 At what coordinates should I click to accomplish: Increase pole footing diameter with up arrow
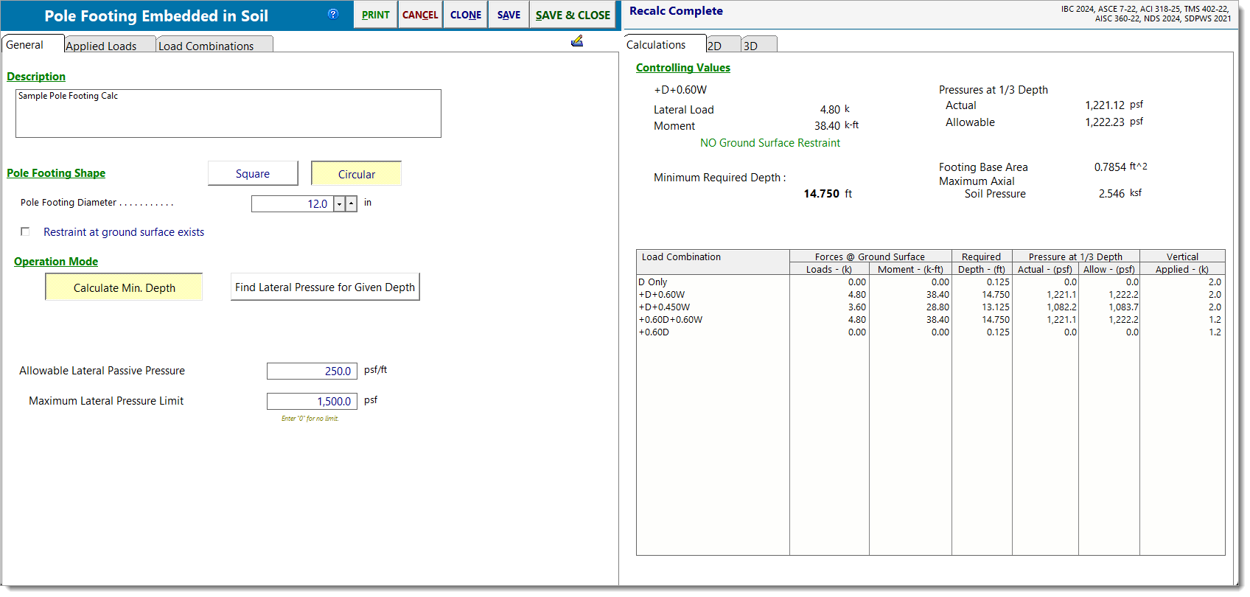(352, 204)
